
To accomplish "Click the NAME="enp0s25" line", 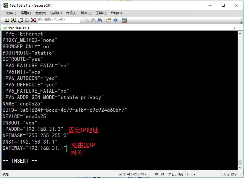I will 23,104.
